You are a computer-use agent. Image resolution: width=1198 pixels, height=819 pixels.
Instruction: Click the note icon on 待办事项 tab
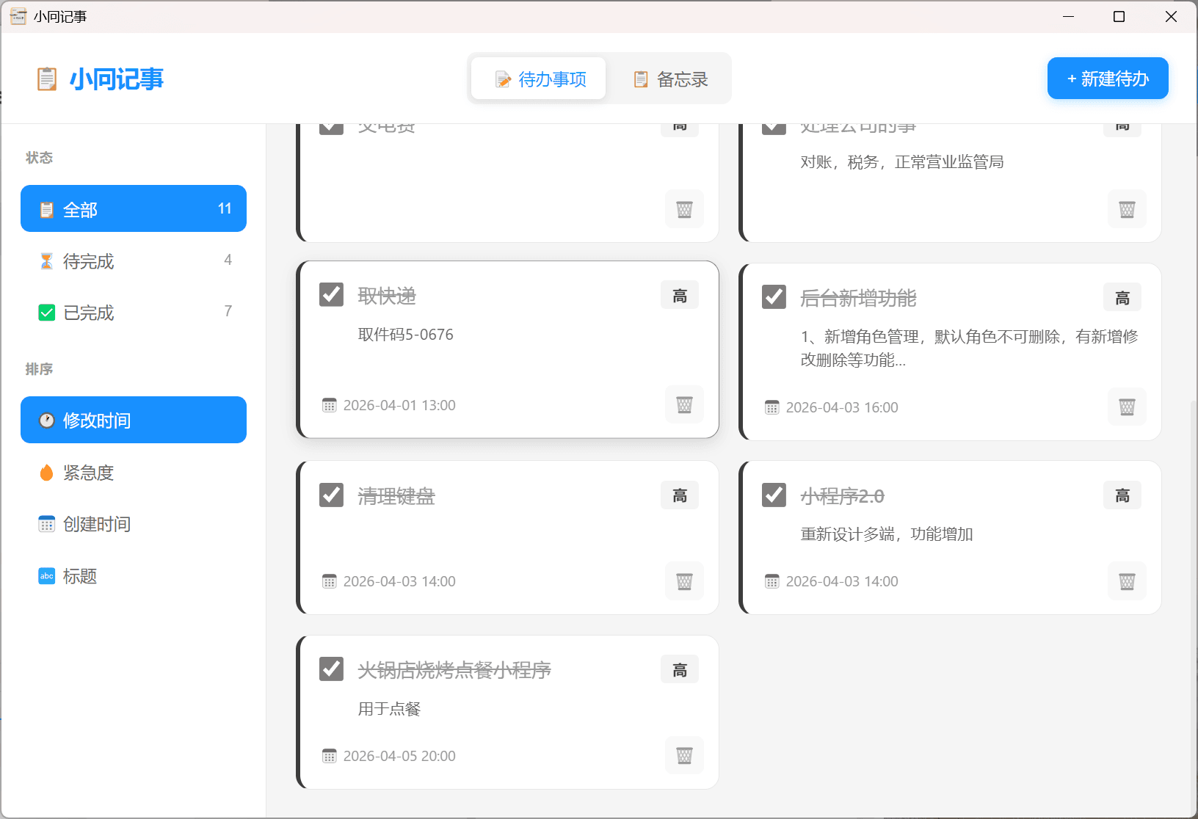[x=503, y=79]
